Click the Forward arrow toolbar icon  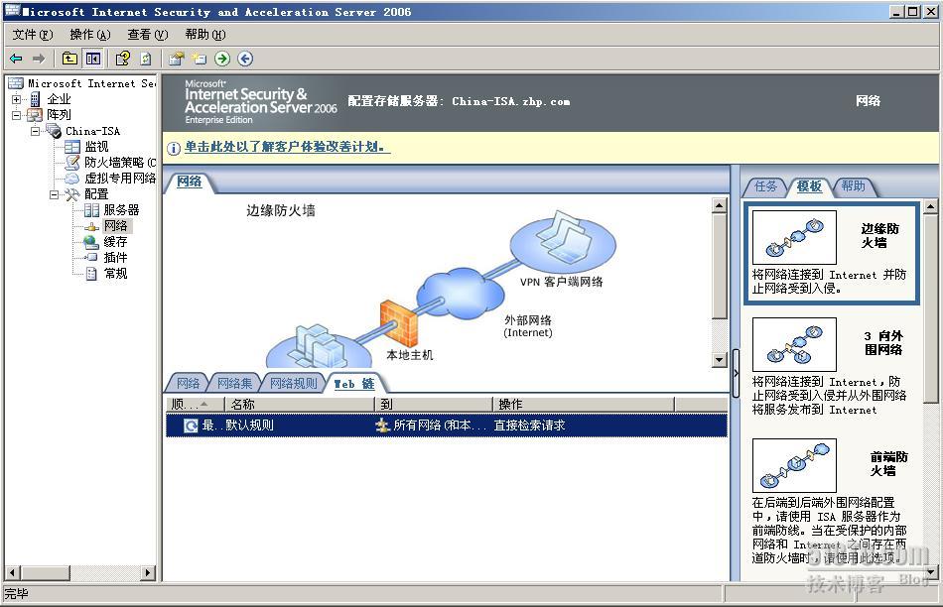pyautogui.click(x=39, y=59)
